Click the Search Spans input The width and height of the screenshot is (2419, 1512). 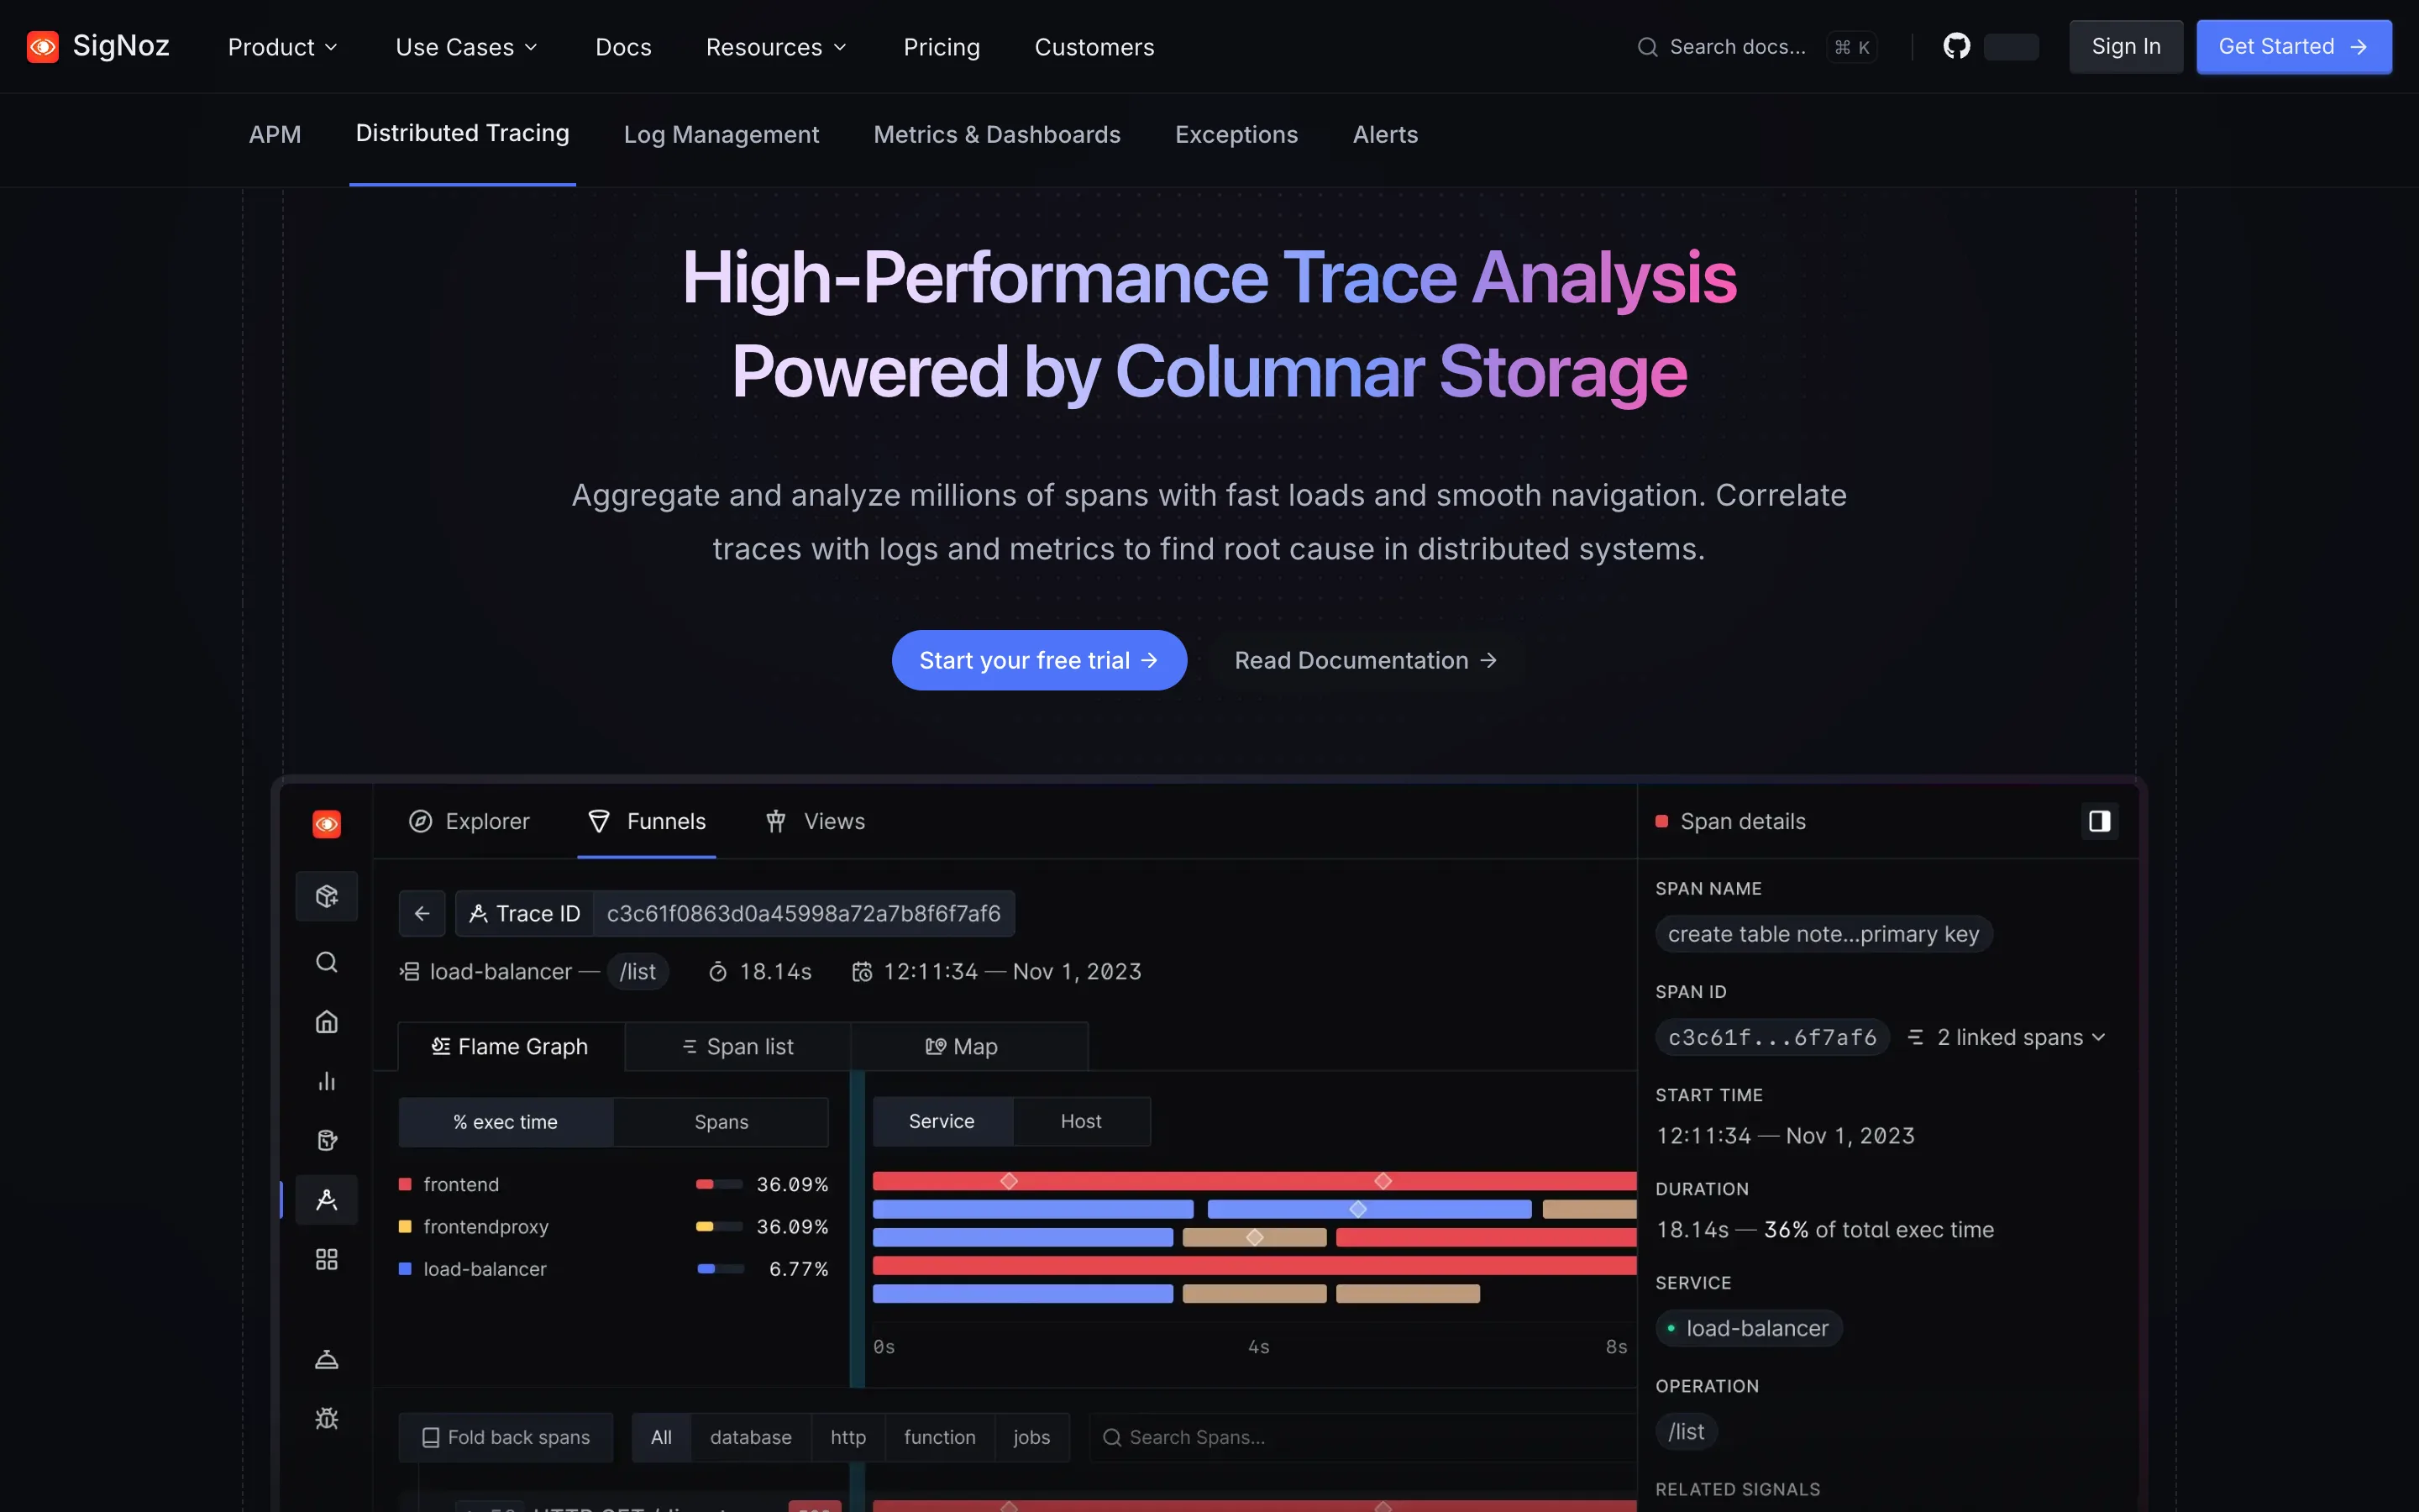coord(1364,1437)
